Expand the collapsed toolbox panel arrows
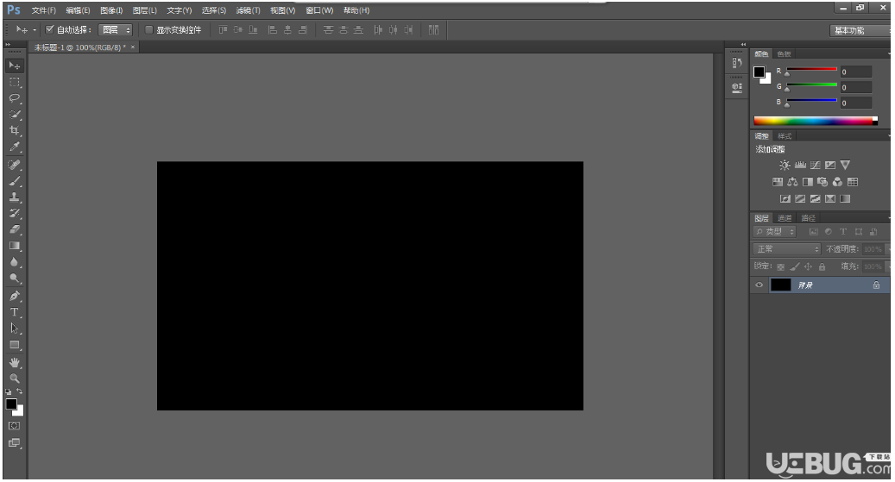 click(x=8, y=45)
